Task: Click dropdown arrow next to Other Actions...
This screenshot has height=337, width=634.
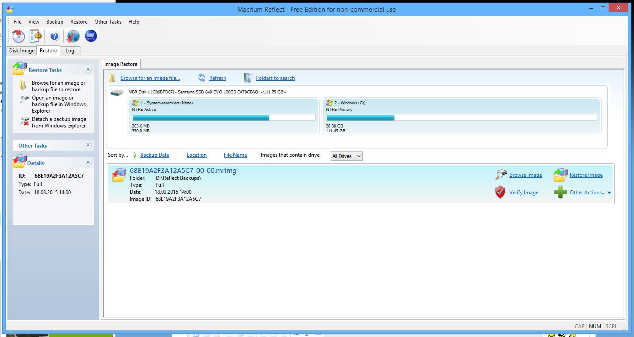Action: (x=609, y=193)
